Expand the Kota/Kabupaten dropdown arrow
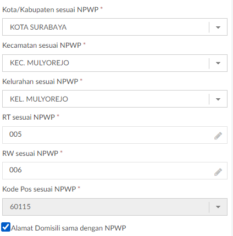 (x=218, y=27)
